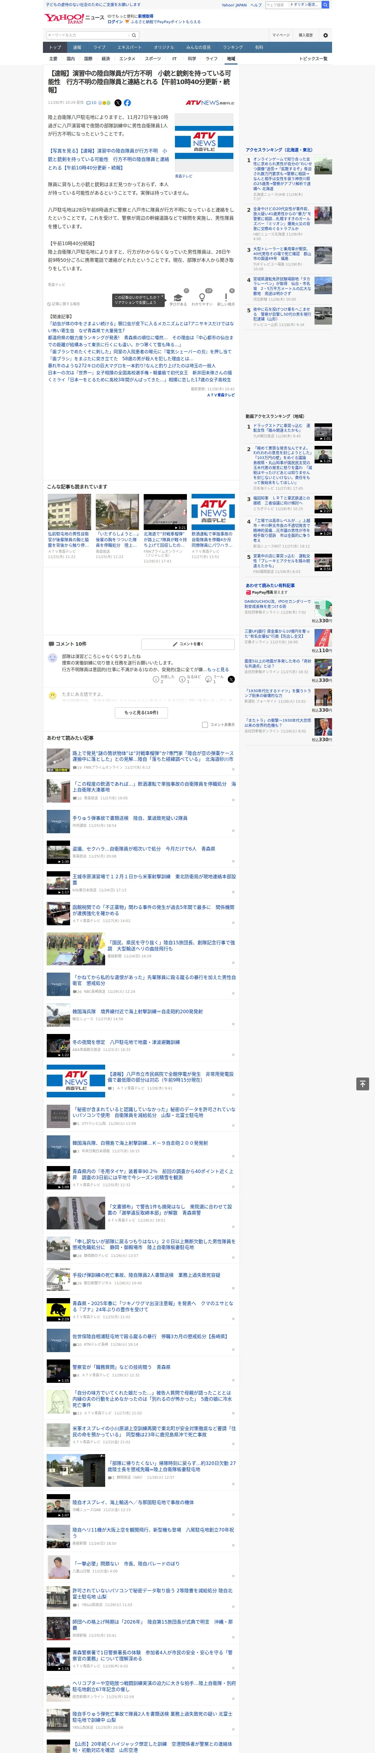
Task: Share first comment on X
Action: [231, 679]
